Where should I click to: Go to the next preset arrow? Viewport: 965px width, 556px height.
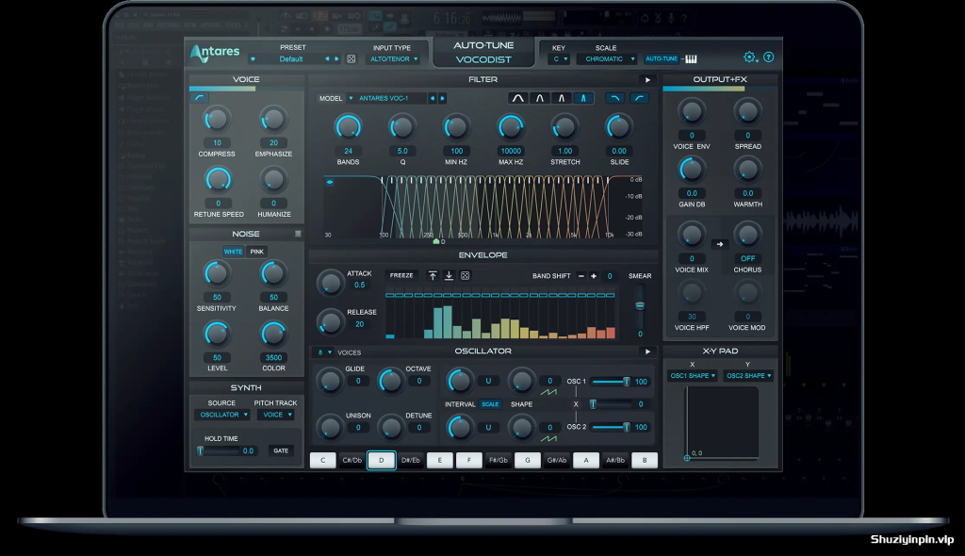pos(336,59)
